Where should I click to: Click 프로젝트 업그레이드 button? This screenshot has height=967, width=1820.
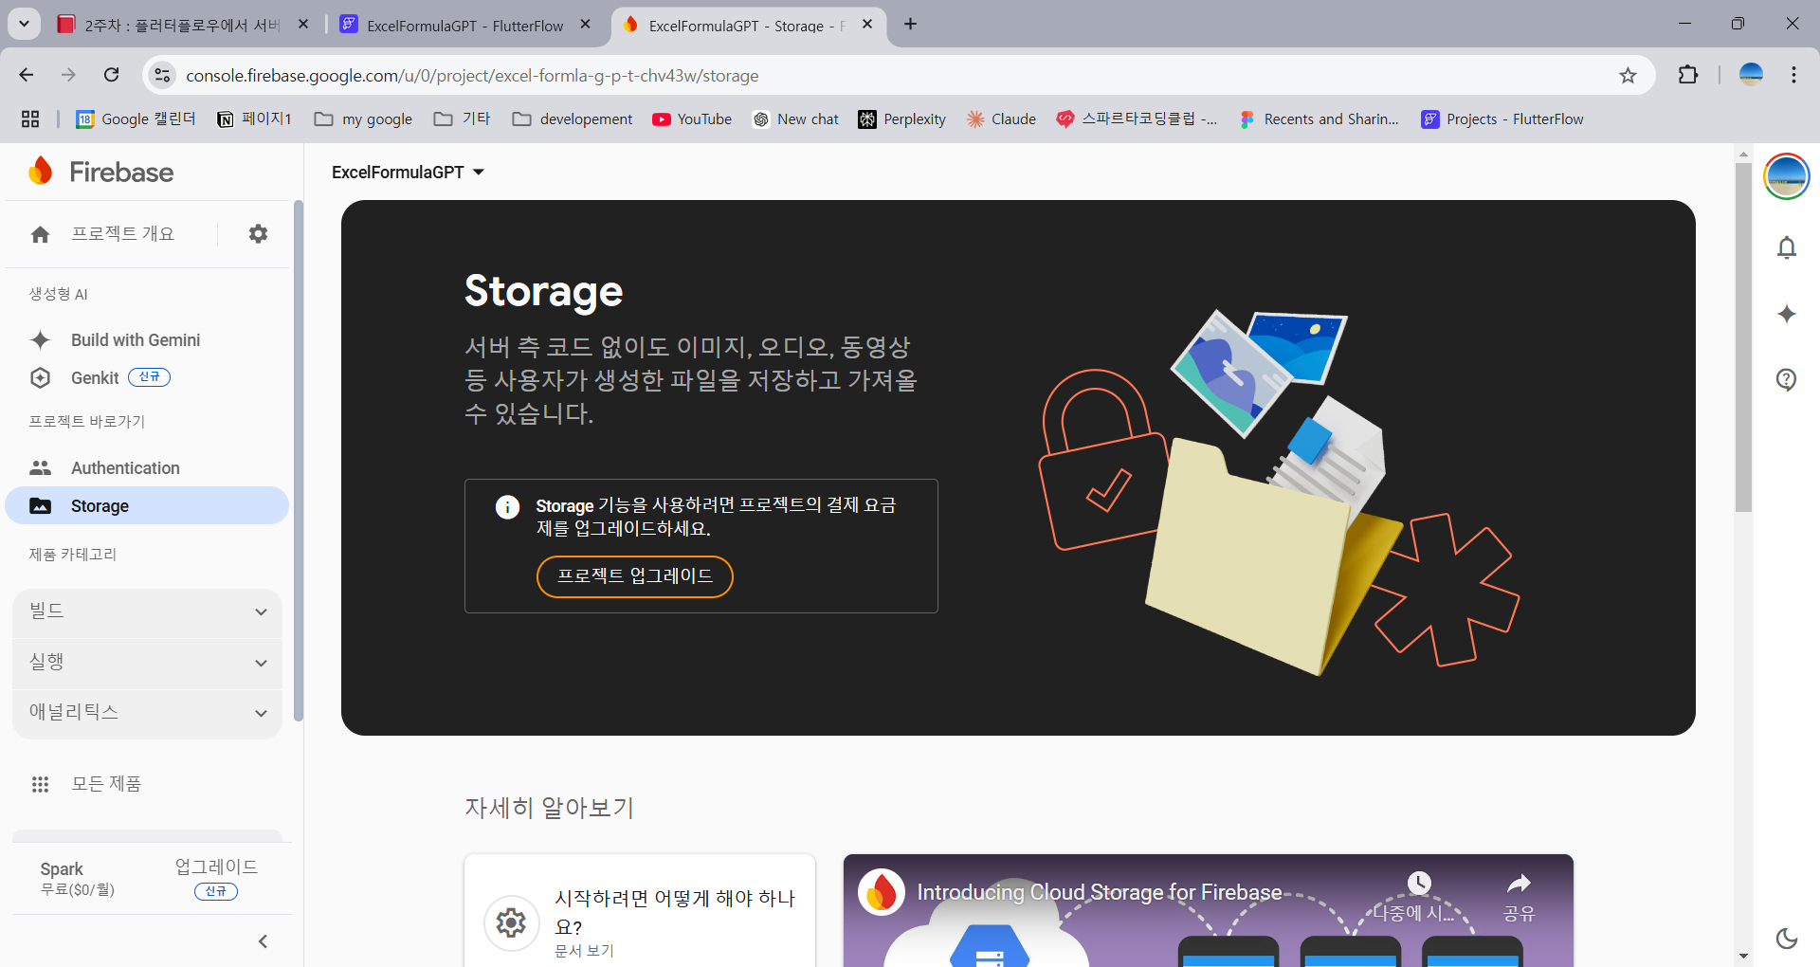634,576
